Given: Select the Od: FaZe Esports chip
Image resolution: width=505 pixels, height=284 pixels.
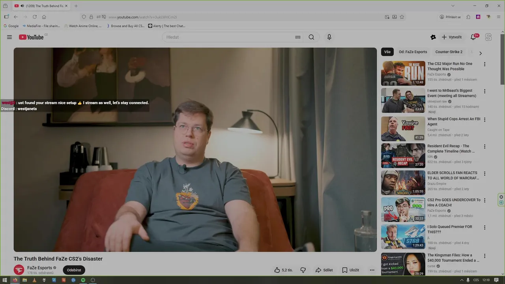Looking at the screenshot, I should click(x=413, y=52).
